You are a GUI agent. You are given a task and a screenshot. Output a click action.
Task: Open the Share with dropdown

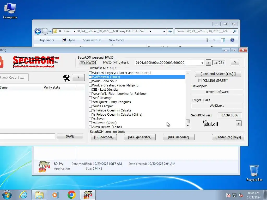pyautogui.click(x=92, y=40)
